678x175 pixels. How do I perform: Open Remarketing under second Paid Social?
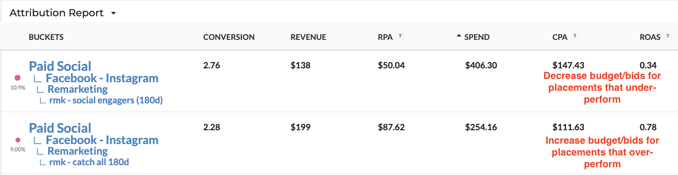pyautogui.click(x=78, y=151)
